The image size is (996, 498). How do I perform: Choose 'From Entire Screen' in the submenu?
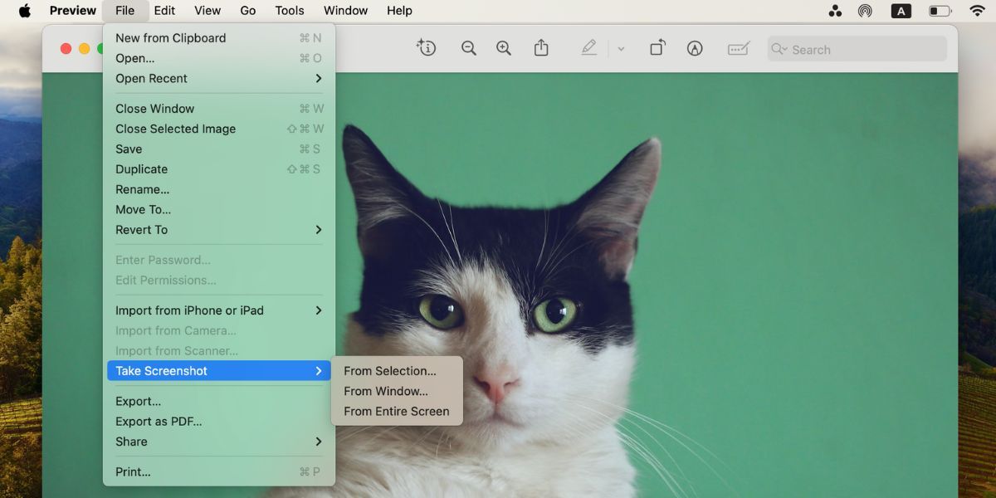(397, 411)
